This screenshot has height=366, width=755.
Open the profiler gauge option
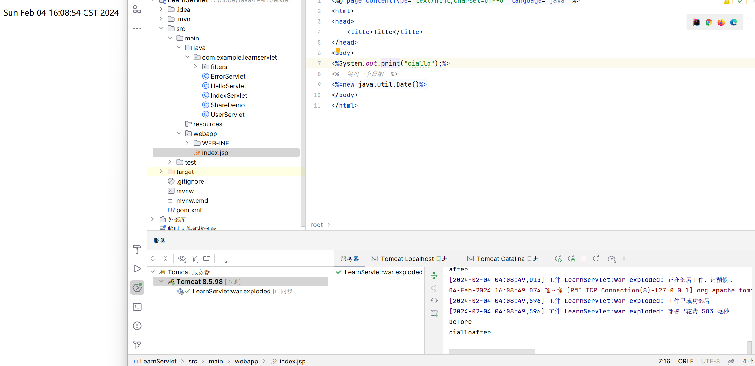click(612, 259)
